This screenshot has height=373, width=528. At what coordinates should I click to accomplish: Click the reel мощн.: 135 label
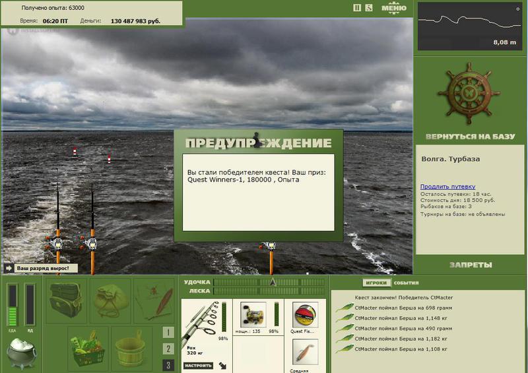click(248, 331)
